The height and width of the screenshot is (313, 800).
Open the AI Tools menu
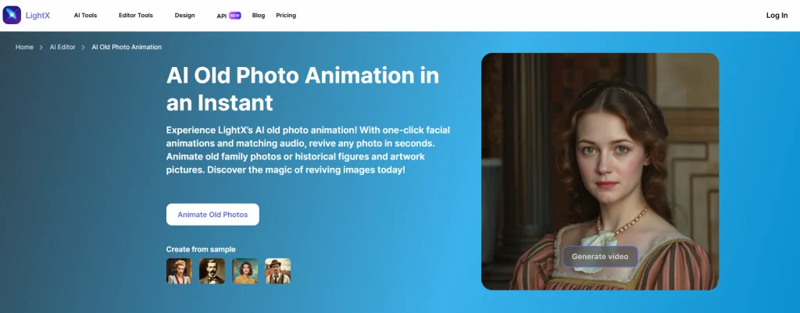click(85, 15)
